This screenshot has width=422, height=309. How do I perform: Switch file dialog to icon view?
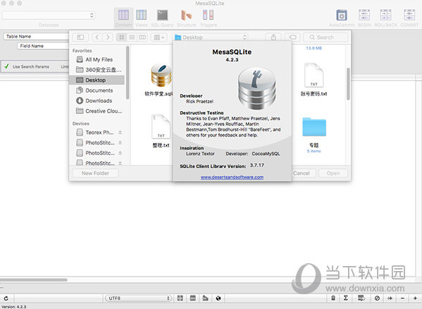[122, 37]
